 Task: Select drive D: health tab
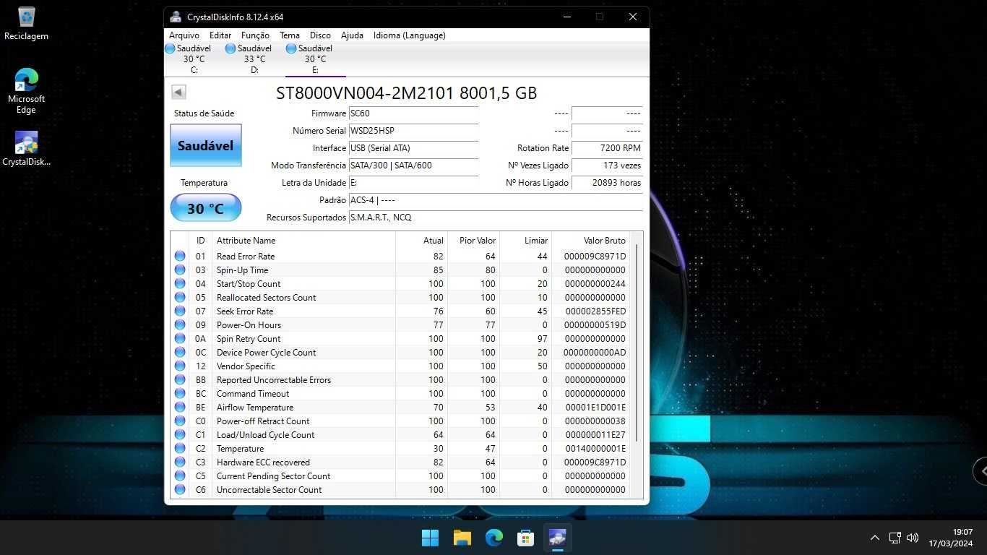pos(254,59)
